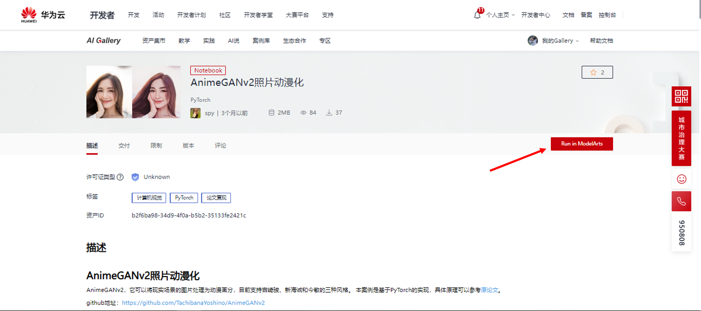
Task: Select 教学 in AI Gallery nav
Action: pos(184,41)
